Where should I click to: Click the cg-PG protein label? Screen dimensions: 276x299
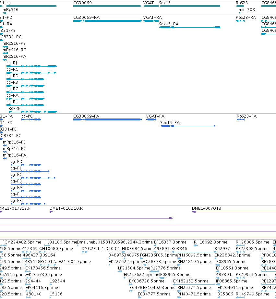(17, 174)
